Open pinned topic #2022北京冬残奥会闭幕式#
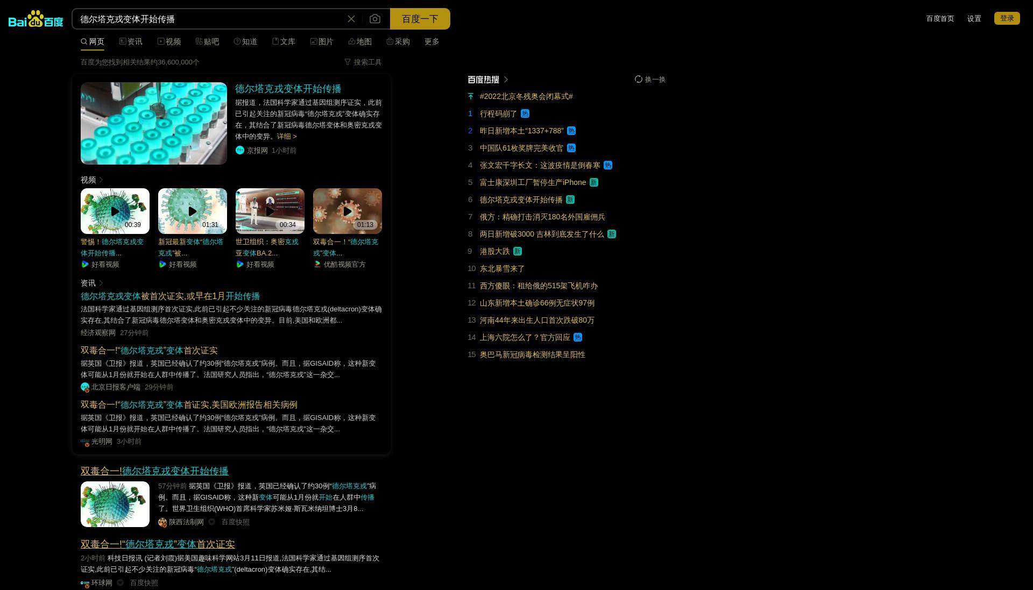 (526, 96)
